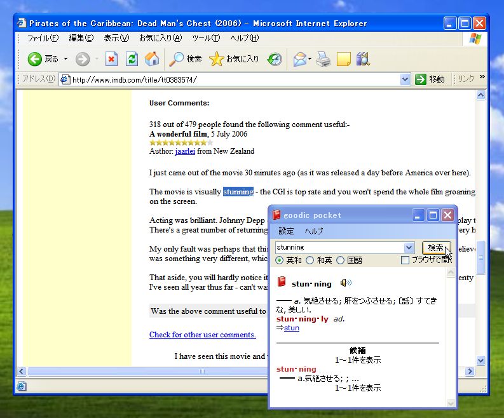Click the green Back arrow in Internet Explorer
The height and width of the screenshot is (418, 504).
click(35, 59)
